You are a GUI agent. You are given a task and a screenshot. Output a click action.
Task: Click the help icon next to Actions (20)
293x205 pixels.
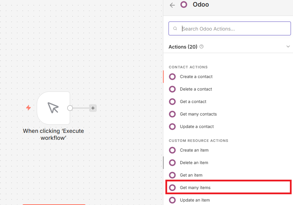(201, 46)
